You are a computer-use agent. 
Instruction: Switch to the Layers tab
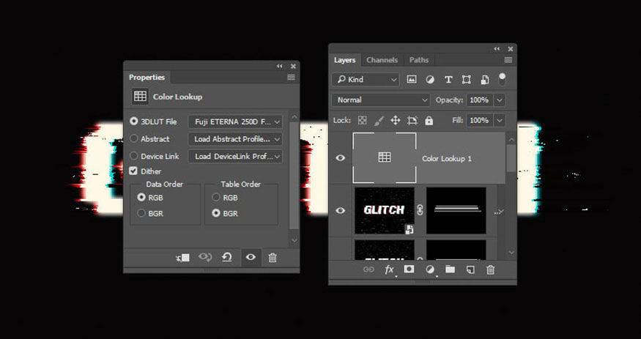pyautogui.click(x=344, y=60)
